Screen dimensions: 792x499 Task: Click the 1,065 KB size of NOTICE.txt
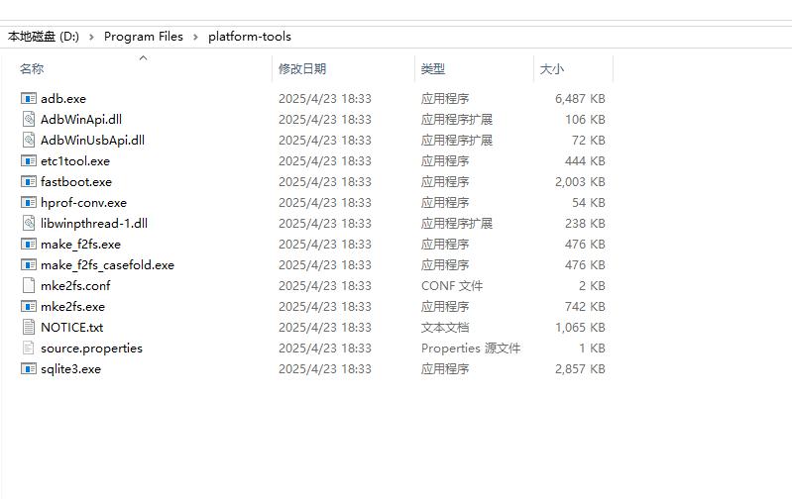[x=580, y=327]
